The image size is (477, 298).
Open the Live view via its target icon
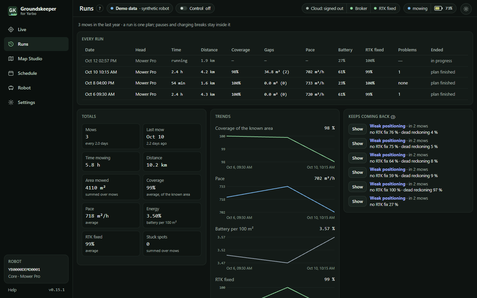(11, 29)
